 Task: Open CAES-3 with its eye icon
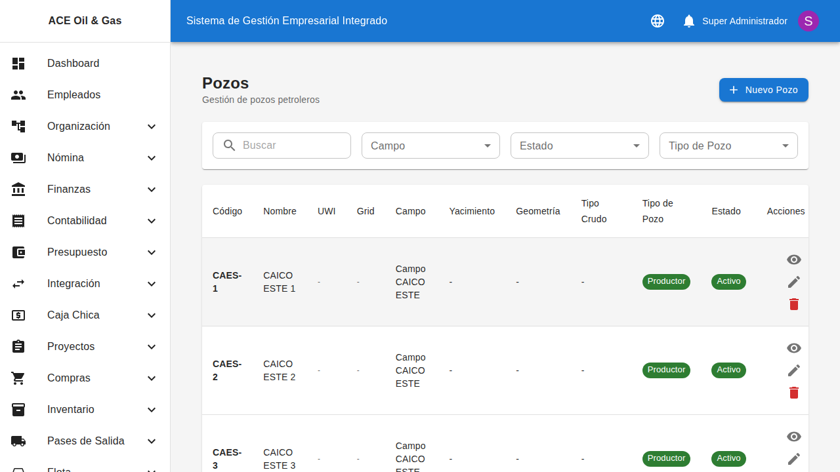[794, 437]
